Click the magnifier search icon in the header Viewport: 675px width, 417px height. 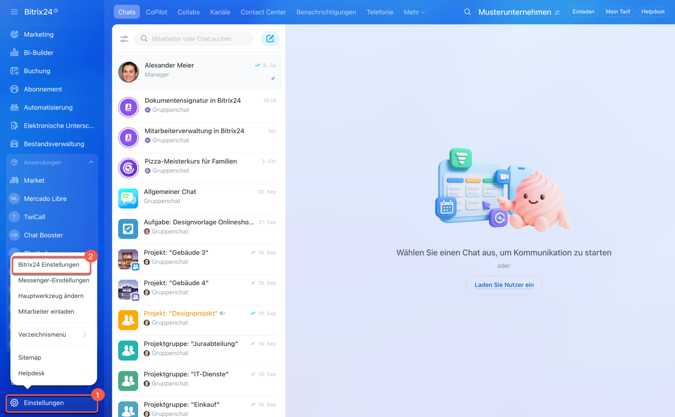pos(467,12)
